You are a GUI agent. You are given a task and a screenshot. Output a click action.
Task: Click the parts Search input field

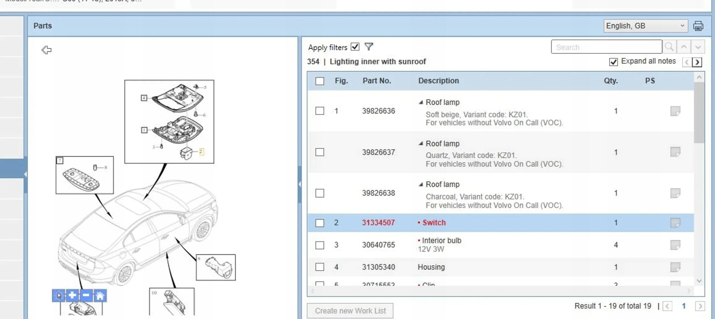pos(606,47)
